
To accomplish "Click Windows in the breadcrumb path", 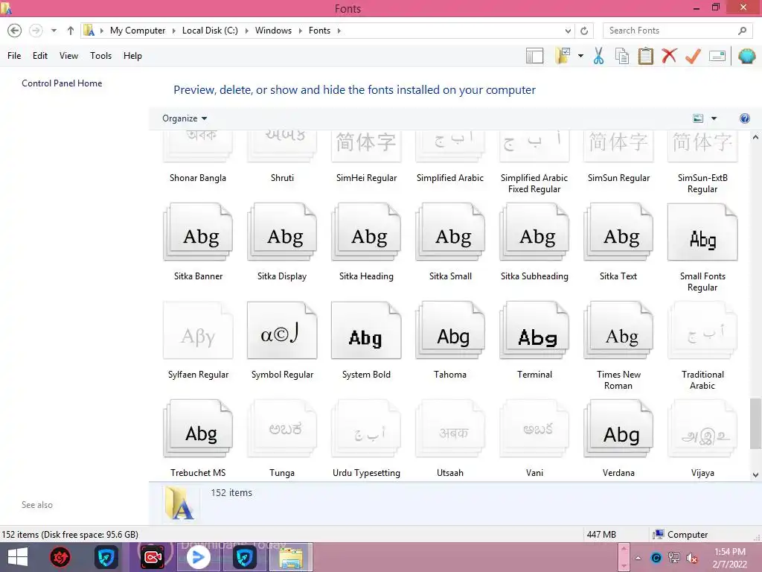I will 273,31.
